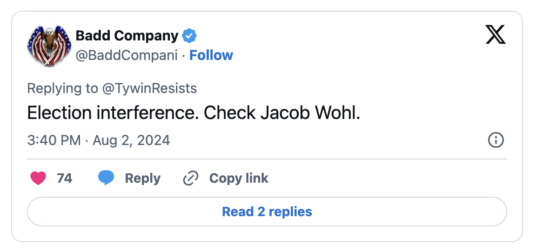Image resolution: width=536 pixels, height=251 pixels.
Task: Click the 'Replying to' label
Action: [x=63, y=88]
